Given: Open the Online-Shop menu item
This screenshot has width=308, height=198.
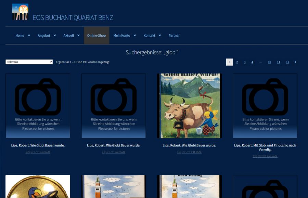Looking at the screenshot, I should point(97,36).
